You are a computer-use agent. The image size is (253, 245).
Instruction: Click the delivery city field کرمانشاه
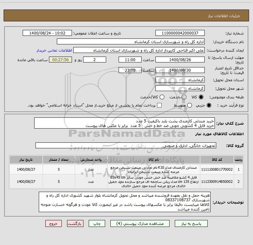point(180,88)
